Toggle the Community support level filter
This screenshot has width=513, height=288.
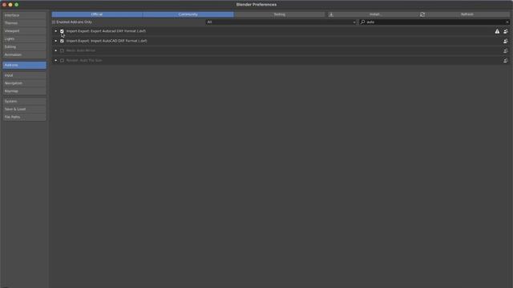coord(188,14)
